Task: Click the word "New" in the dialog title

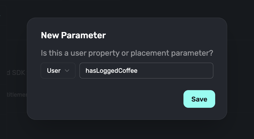Action: coord(50,35)
